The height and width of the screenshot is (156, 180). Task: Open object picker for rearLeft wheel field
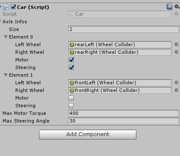pyautogui.click(x=176, y=45)
